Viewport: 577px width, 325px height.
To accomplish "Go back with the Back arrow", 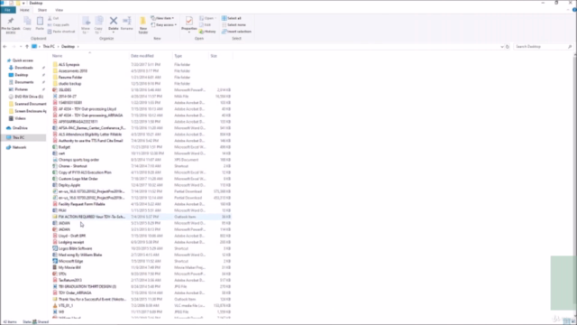I will click(5, 46).
